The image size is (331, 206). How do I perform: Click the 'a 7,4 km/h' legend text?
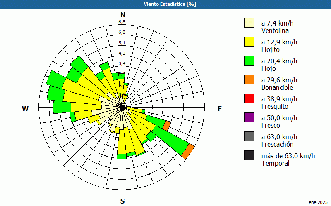pyautogui.click(x=277, y=23)
